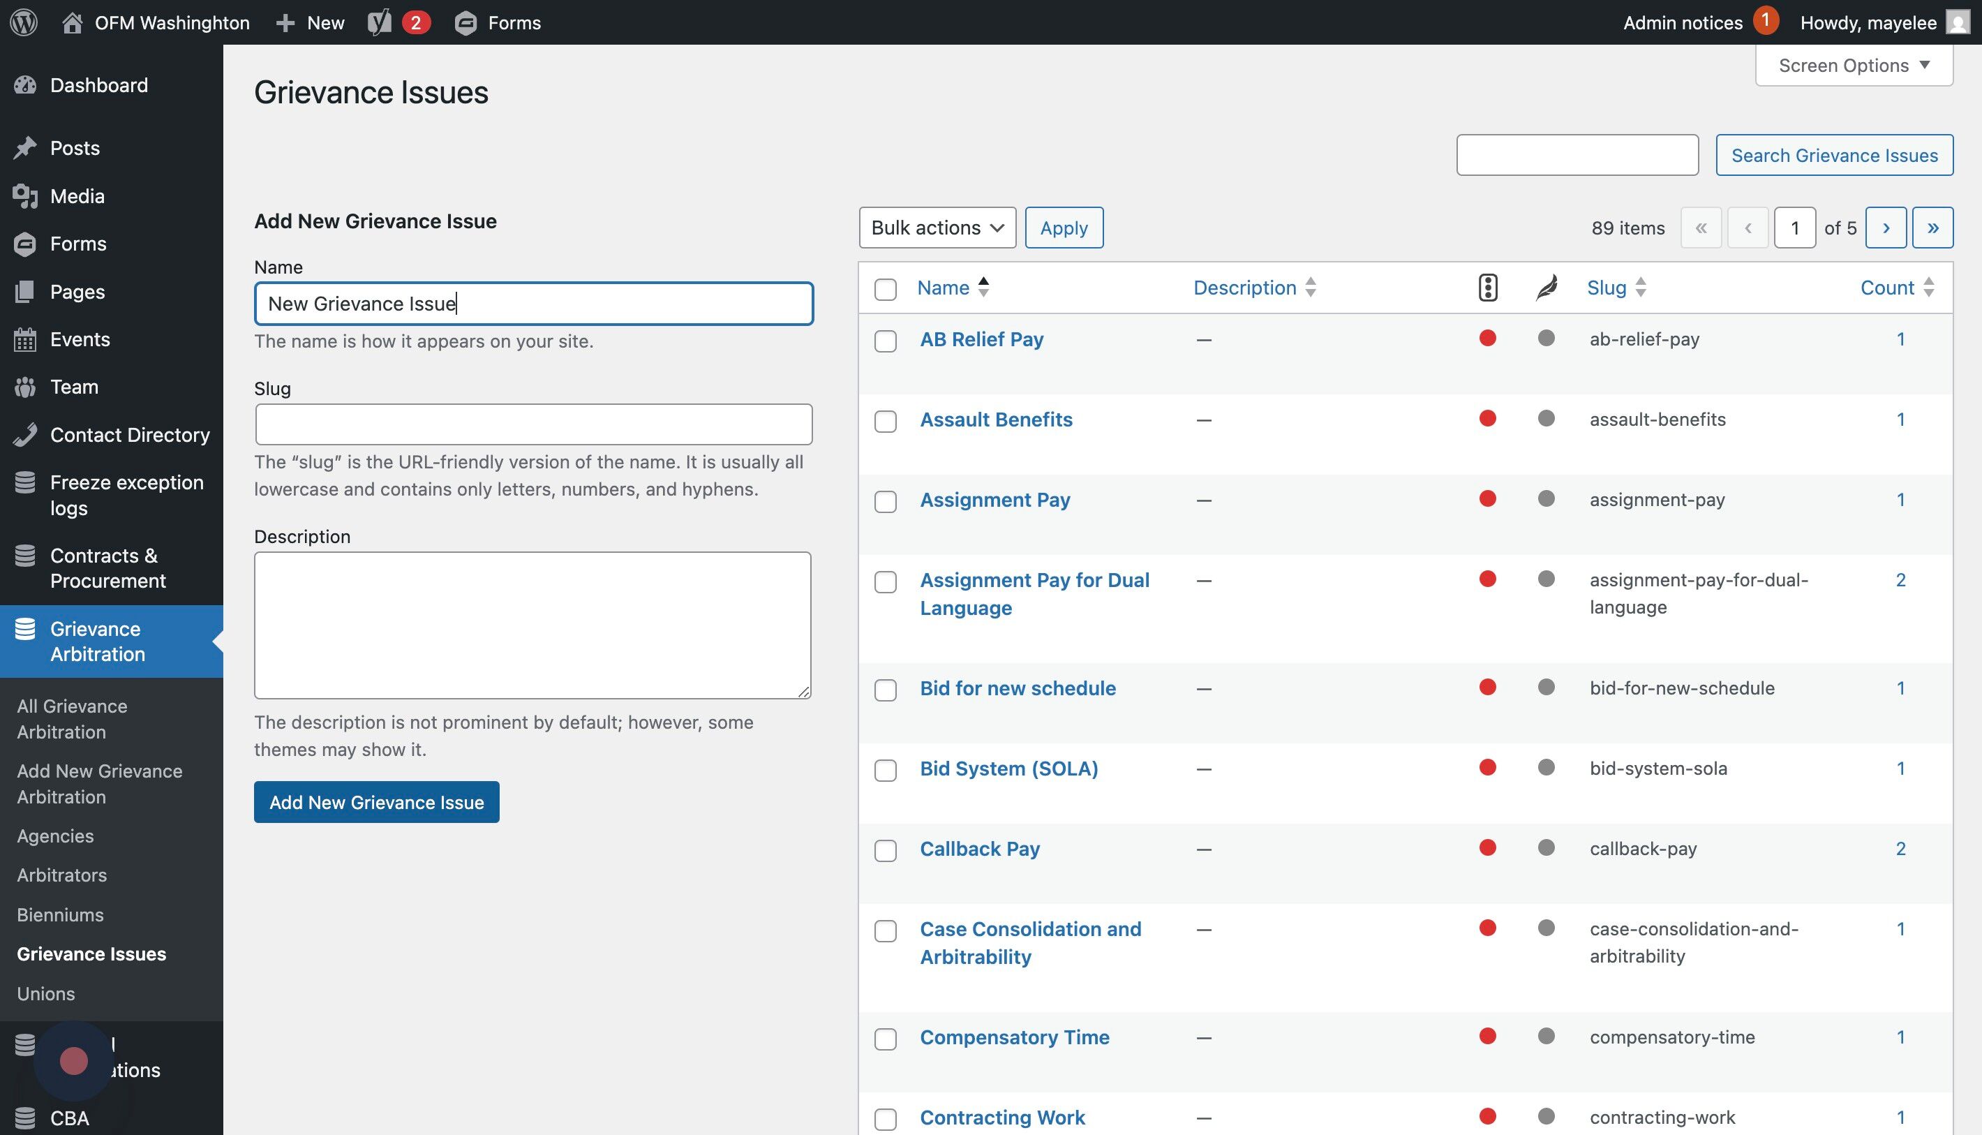Sort the table by Count column

tap(1887, 288)
